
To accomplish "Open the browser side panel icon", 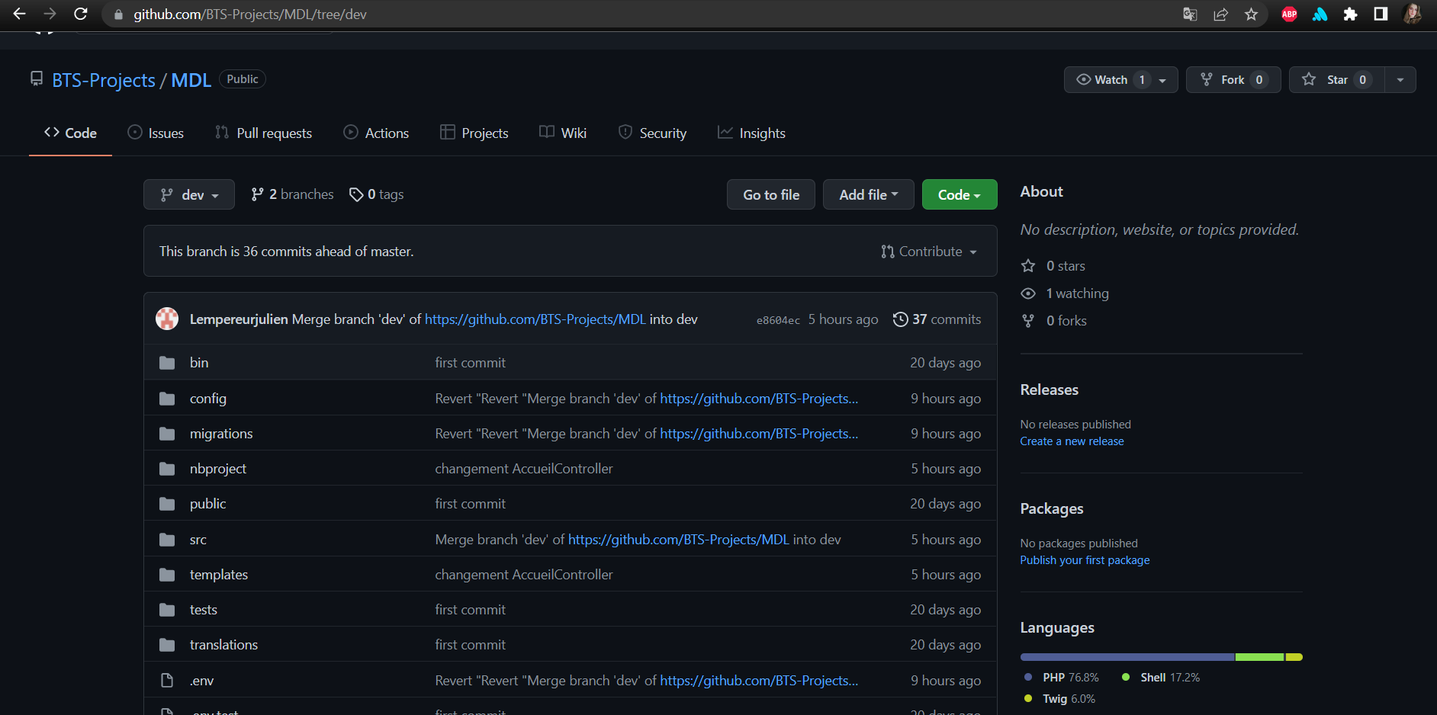I will tap(1381, 14).
